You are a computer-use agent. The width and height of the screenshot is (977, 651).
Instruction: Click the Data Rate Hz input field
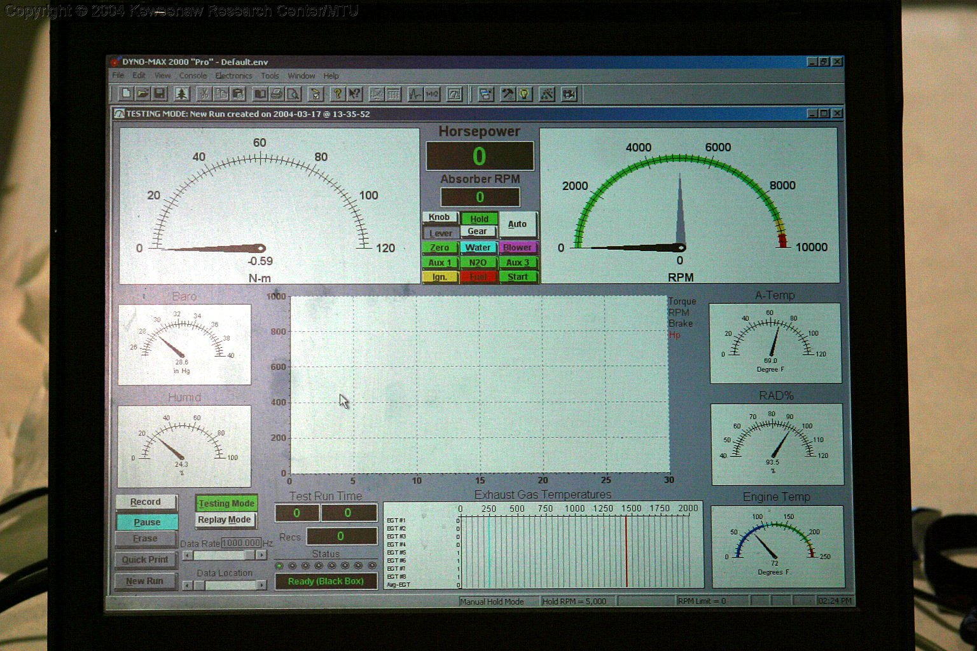coord(241,543)
